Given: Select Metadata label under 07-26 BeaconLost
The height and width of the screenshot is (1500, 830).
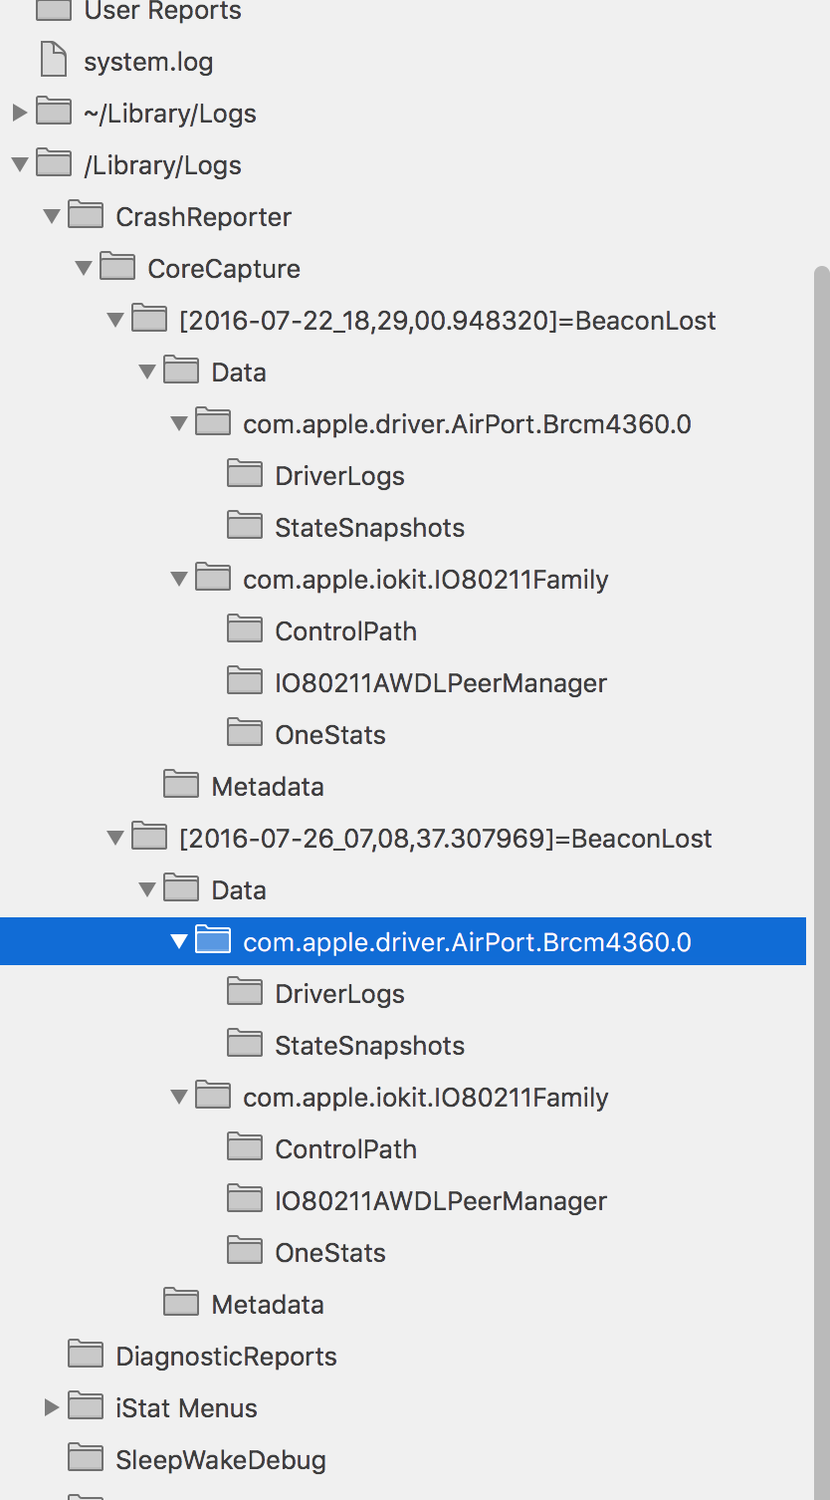Looking at the screenshot, I should [268, 1304].
